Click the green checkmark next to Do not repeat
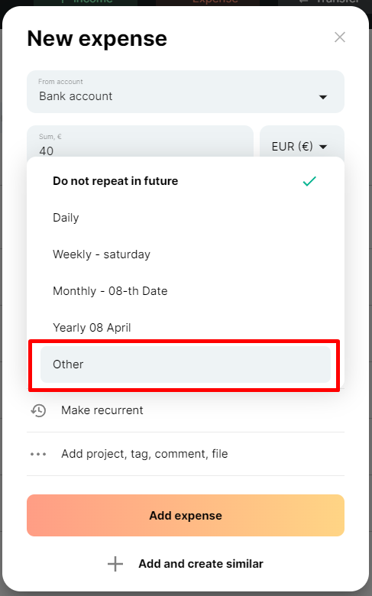The width and height of the screenshot is (372, 596). click(309, 181)
